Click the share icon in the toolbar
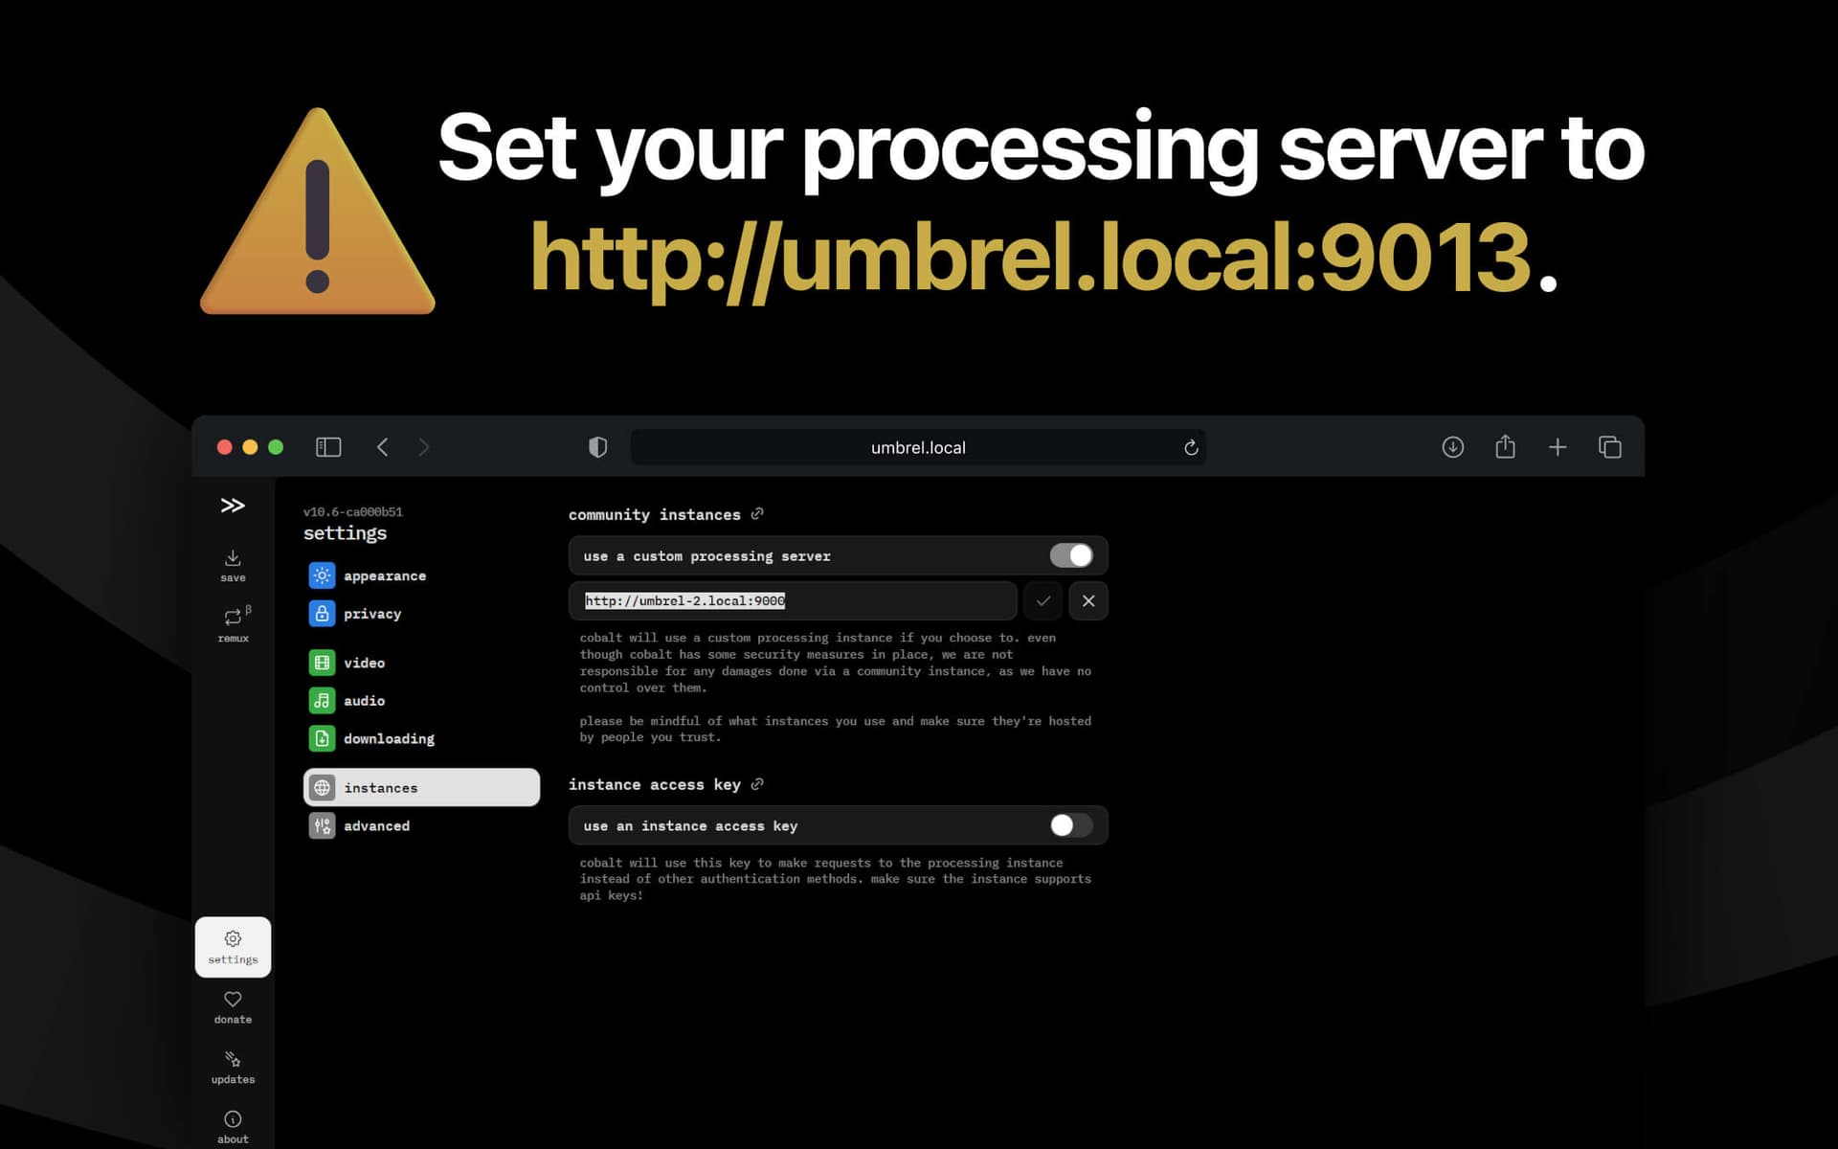Viewport: 1838px width, 1149px height. pyautogui.click(x=1506, y=447)
